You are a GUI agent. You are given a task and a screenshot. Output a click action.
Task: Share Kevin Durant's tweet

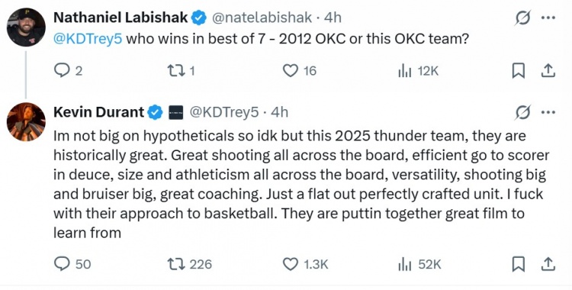(548, 264)
